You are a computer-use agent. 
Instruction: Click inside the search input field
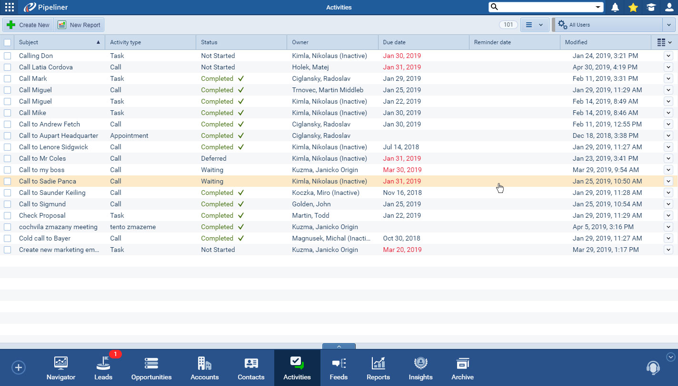(543, 7)
